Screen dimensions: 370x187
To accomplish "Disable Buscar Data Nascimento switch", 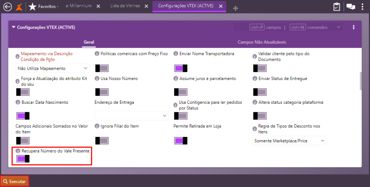I will 23,116.
